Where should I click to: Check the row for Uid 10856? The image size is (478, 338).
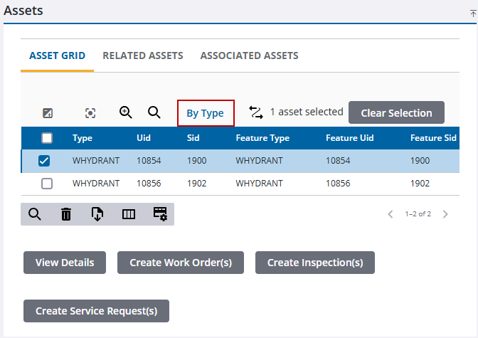pyautogui.click(x=47, y=184)
